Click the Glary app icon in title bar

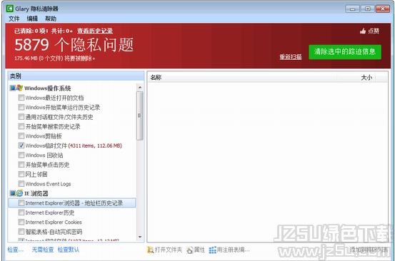[9, 9]
